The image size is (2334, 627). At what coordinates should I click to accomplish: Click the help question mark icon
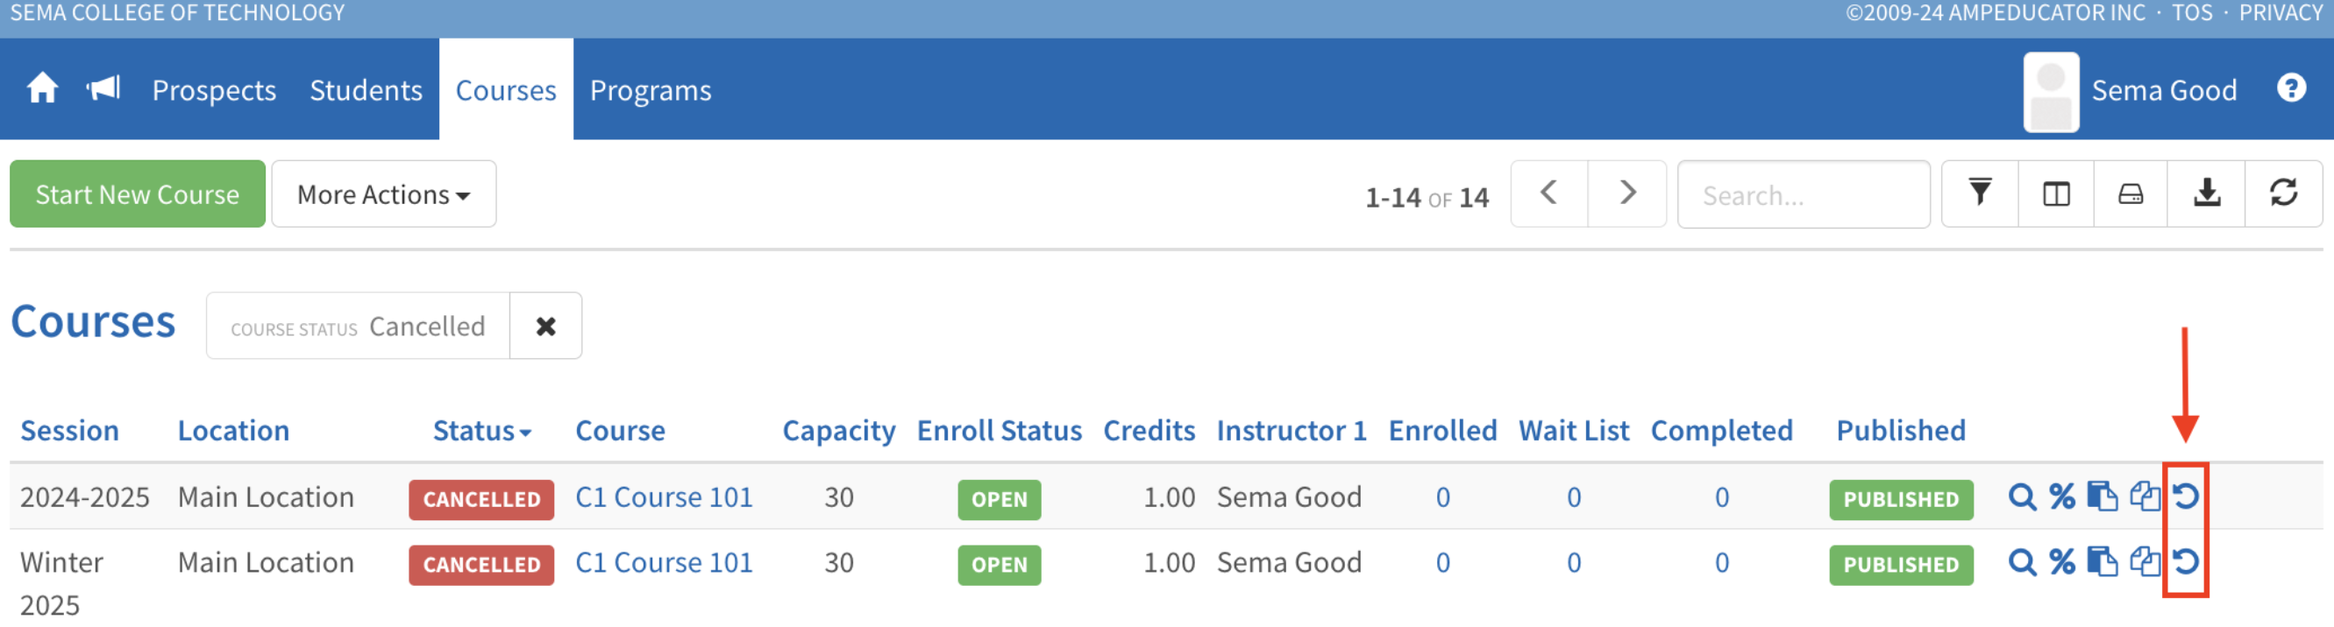(x=2290, y=88)
